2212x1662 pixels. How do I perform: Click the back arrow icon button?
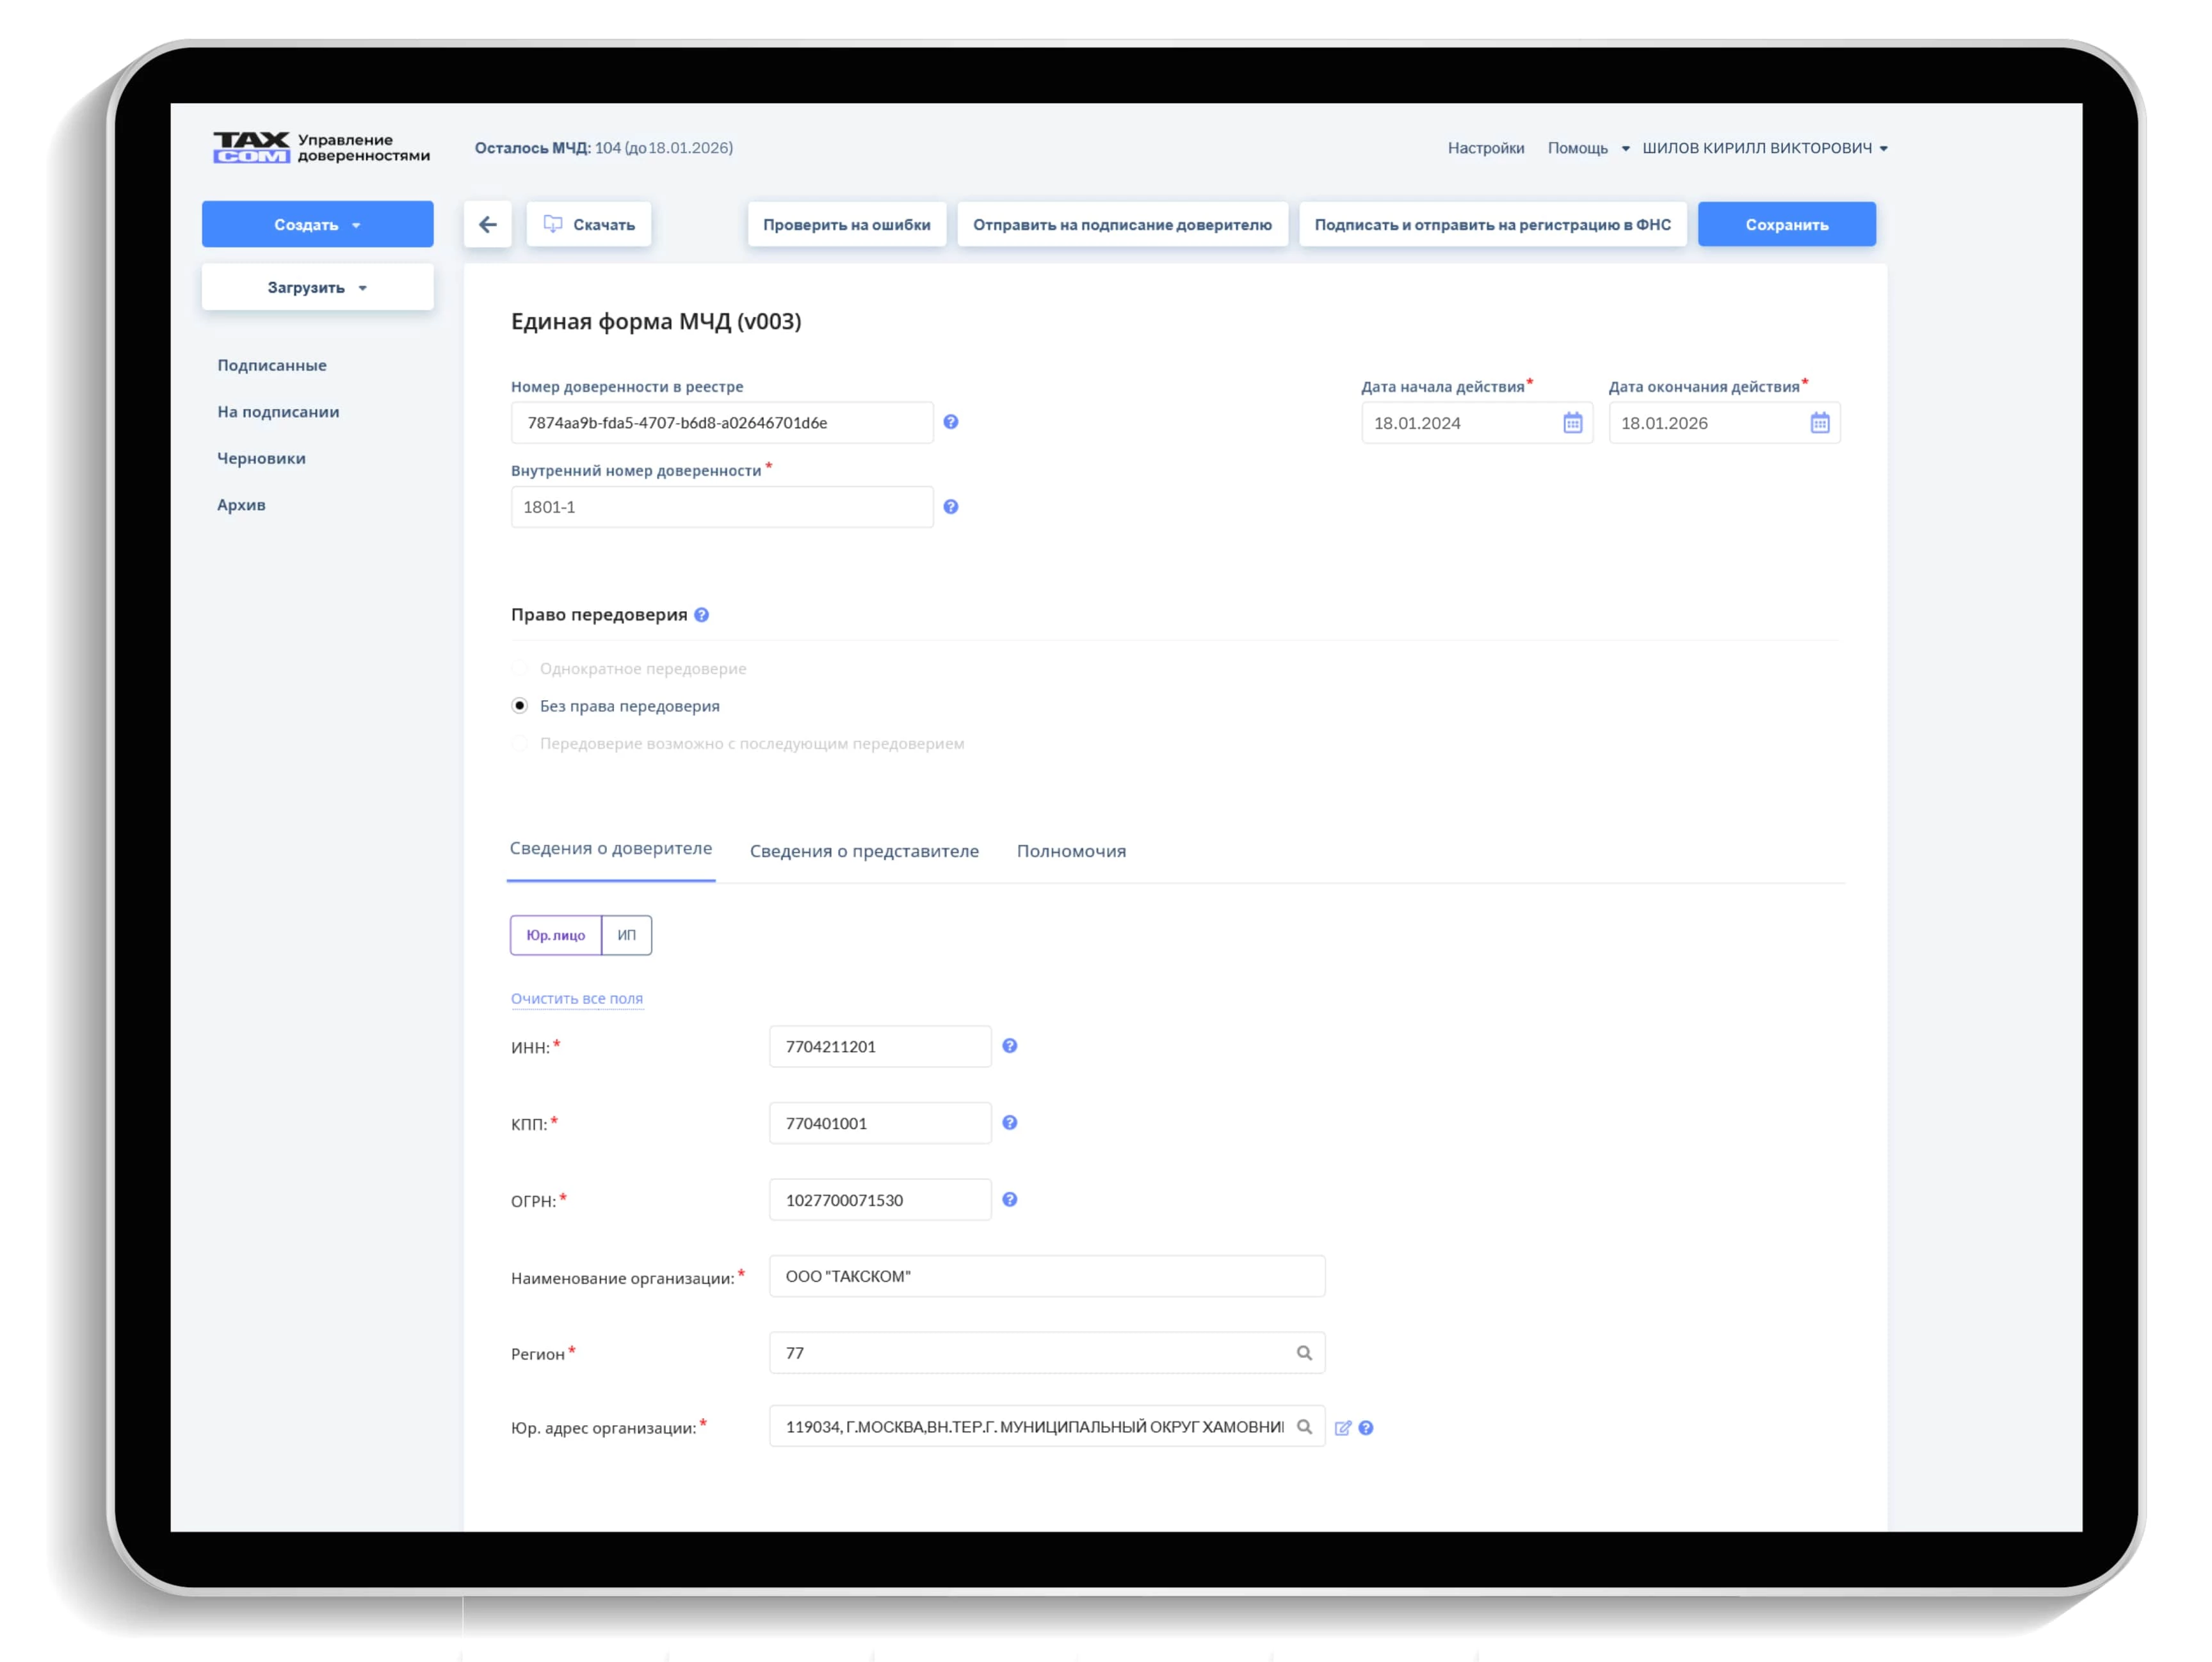487,225
